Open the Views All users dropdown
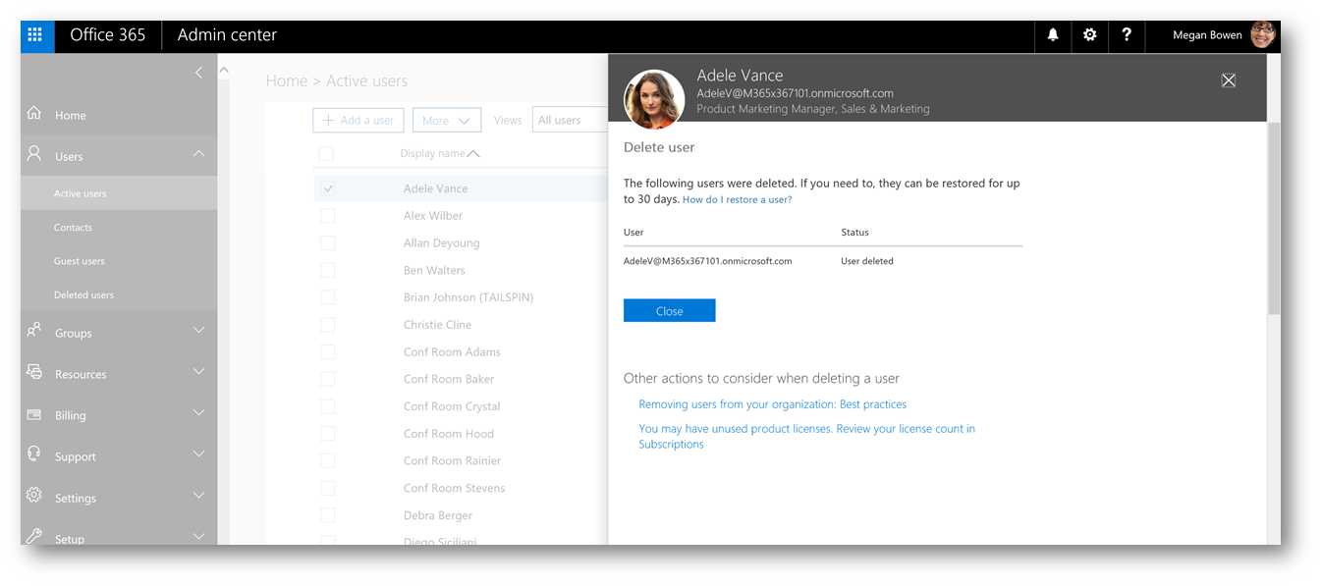The height and width of the screenshot is (586, 1322). (571, 121)
